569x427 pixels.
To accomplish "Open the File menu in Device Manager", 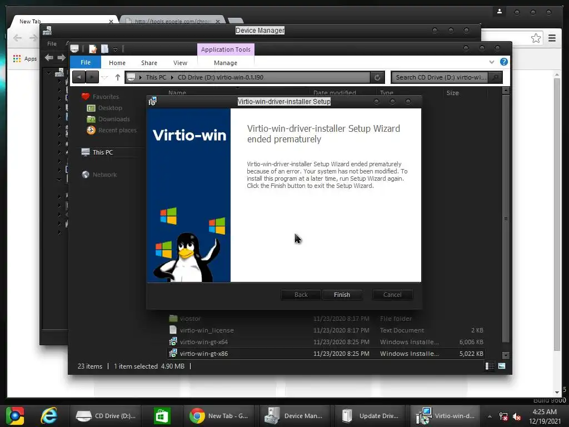I will tap(52, 43).
